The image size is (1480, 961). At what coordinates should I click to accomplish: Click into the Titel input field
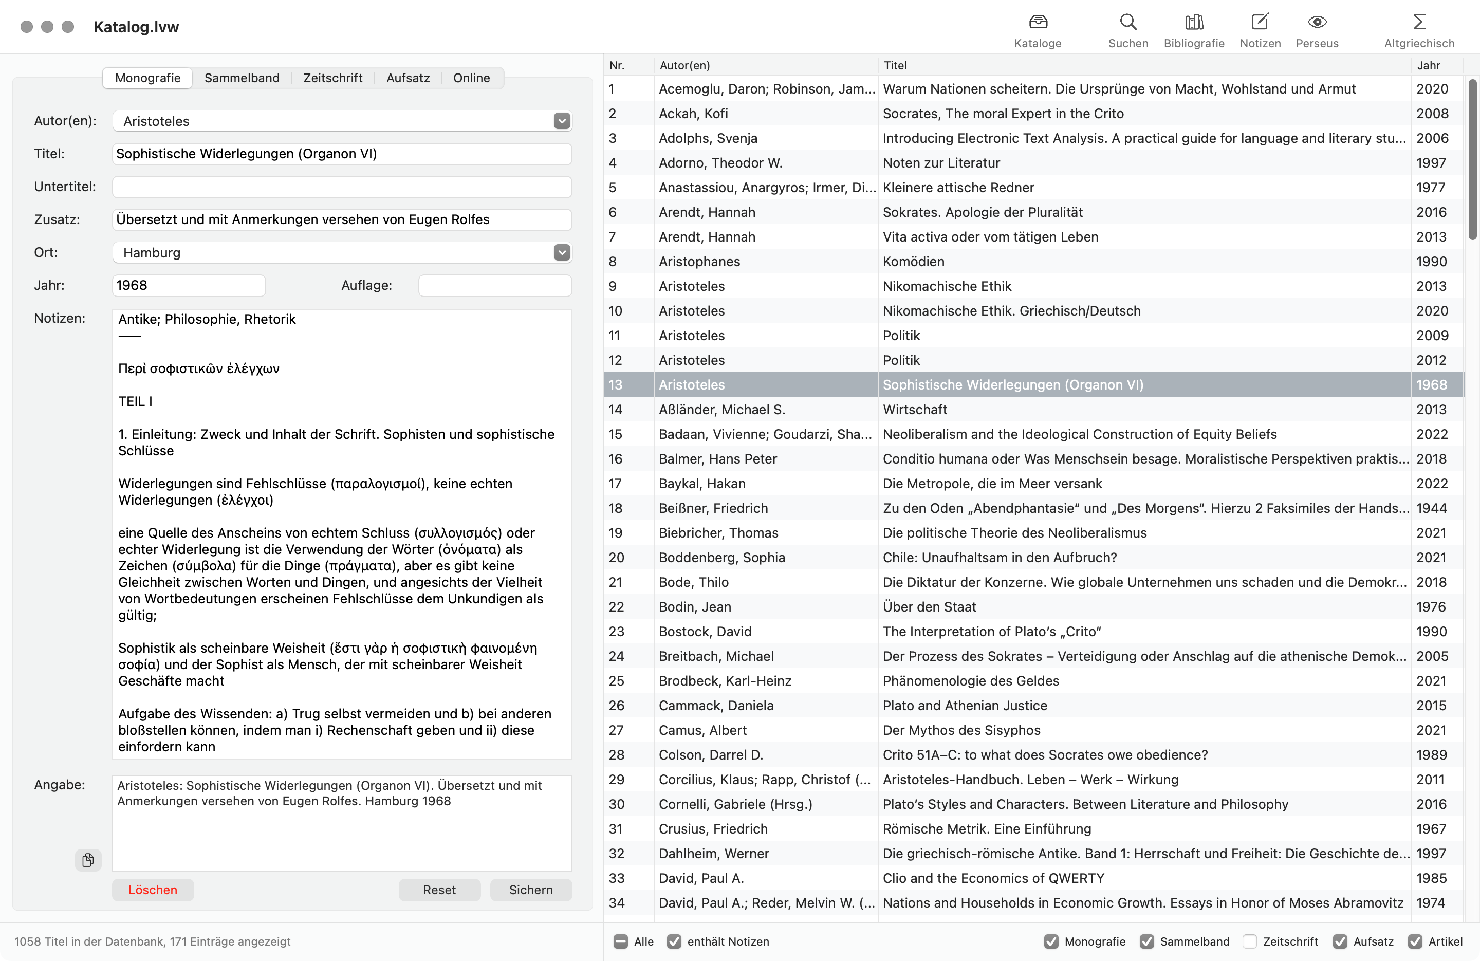(x=342, y=154)
